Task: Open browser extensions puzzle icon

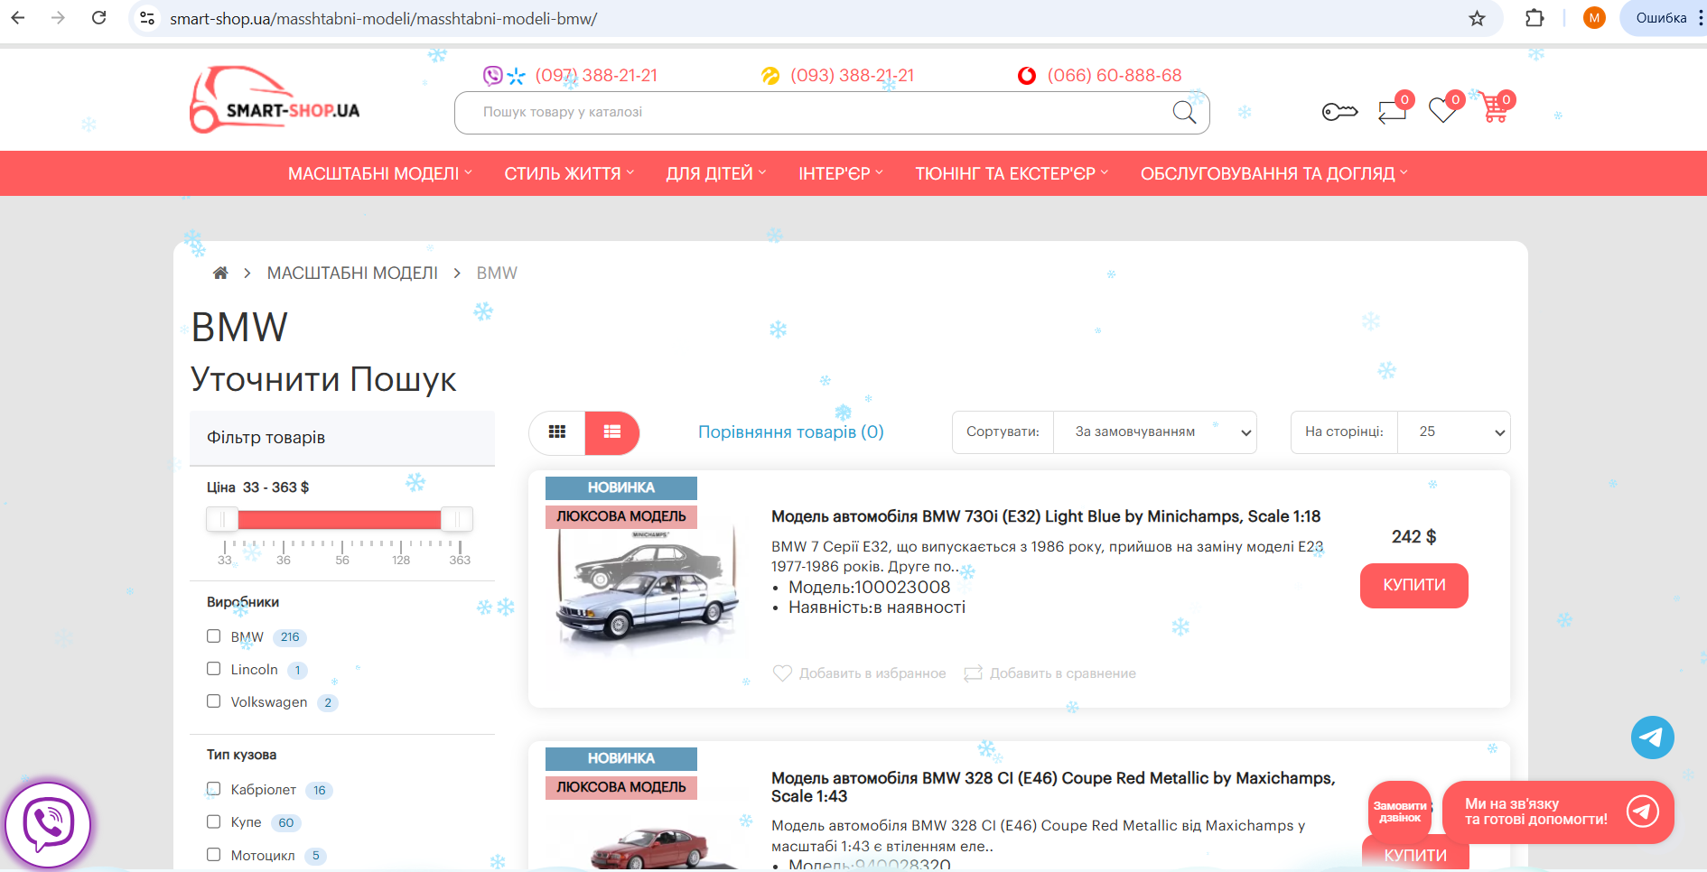Action: pos(1534,18)
